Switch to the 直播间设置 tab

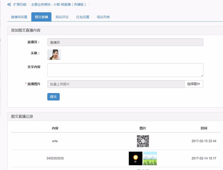point(19,17)
